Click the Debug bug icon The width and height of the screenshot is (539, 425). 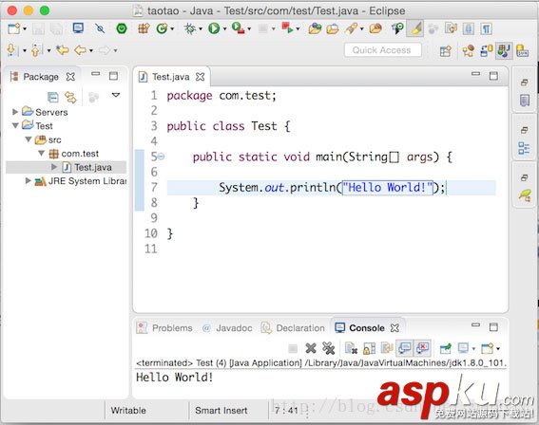click(190, 28)
